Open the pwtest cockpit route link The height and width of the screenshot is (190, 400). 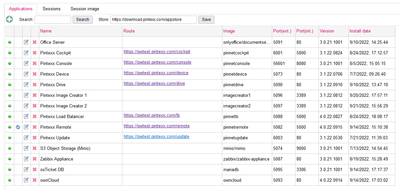pyautogui.click(x=157, y=52)
